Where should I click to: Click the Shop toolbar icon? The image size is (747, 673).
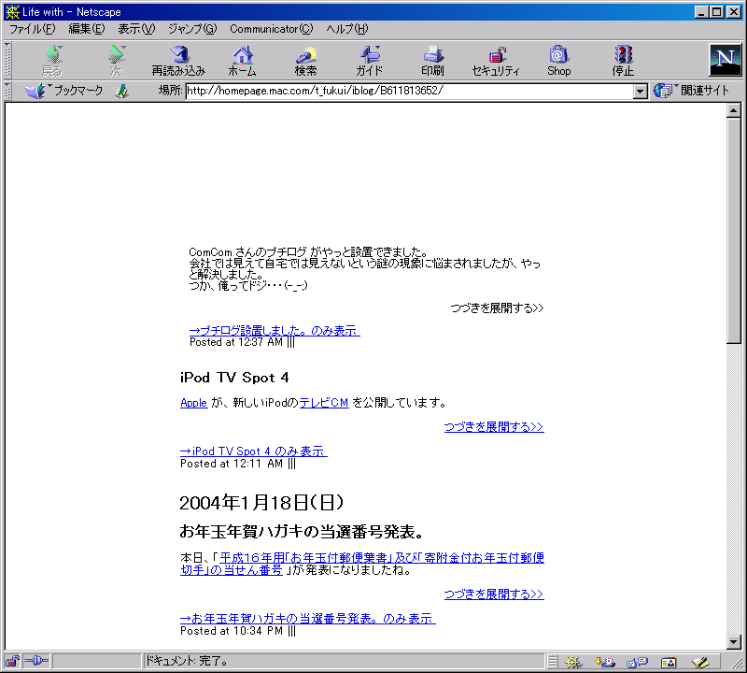pyautogui.click(x=558, y=60)
